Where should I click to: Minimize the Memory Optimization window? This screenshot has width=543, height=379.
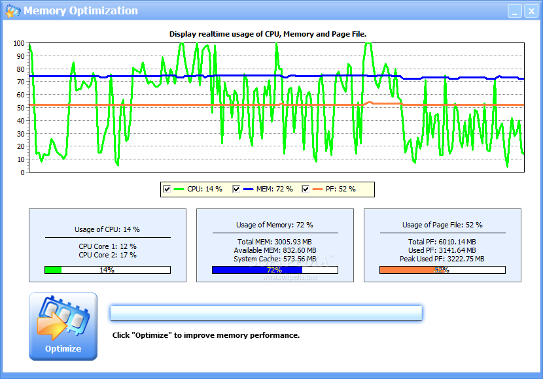515,11
